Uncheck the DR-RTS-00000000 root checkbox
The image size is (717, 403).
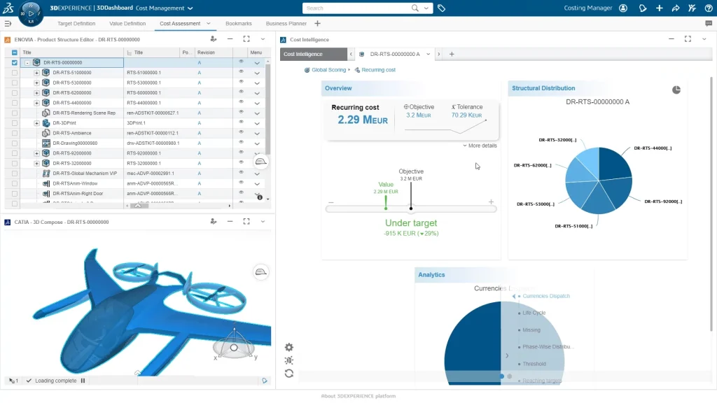pyautogui.click(x=15, y=62)
